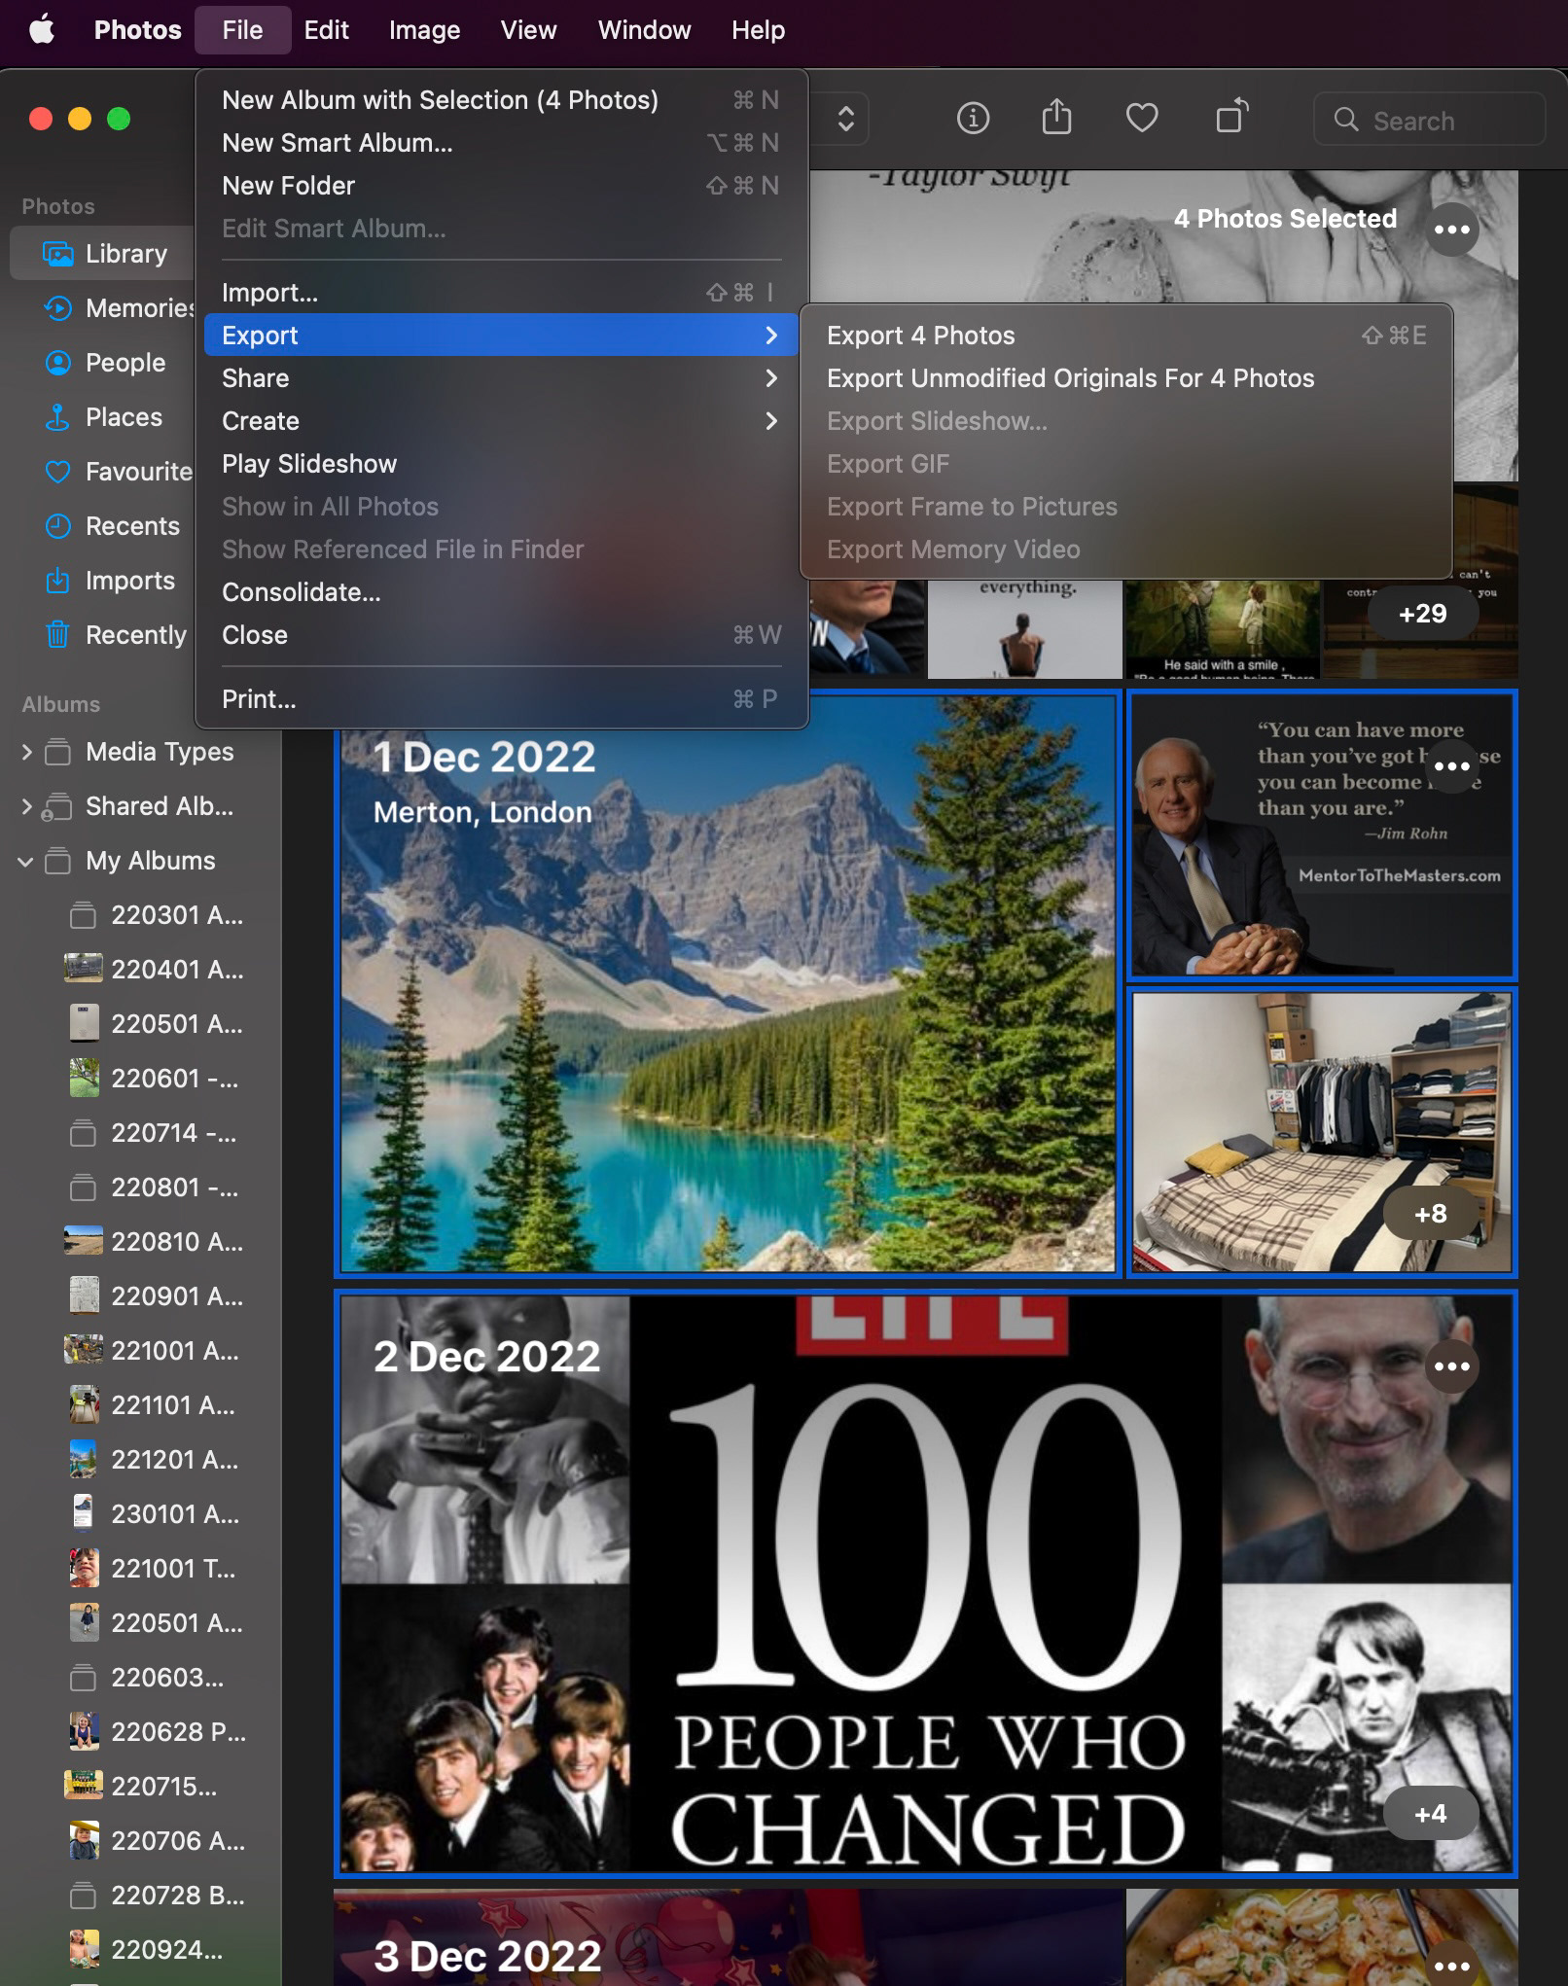Open People in the sidebar
1568x1986 pixels.
[x=103, y=363]
